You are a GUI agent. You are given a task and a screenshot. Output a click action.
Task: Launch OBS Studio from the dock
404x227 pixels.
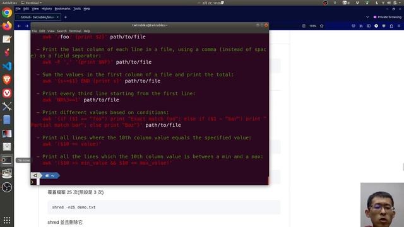click(7, 187)
